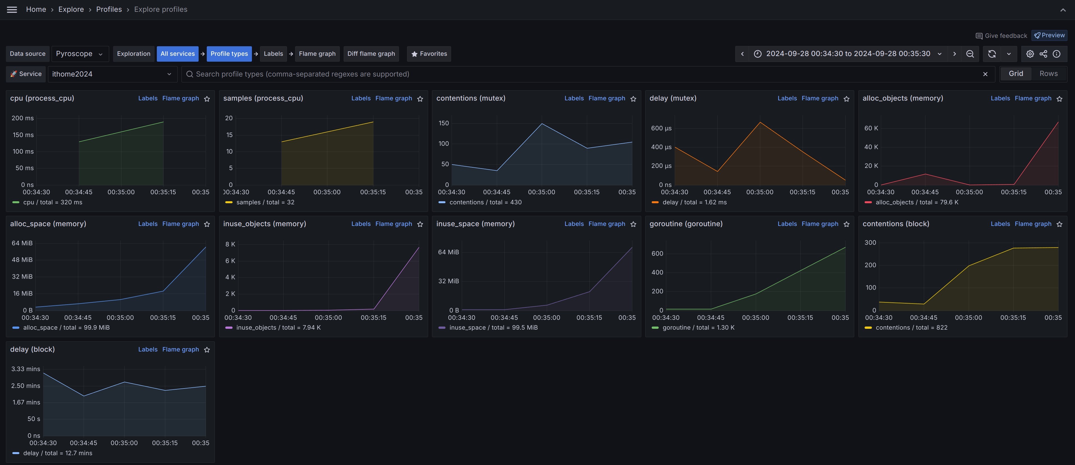Click the share link icon
1075x465 pixels.
(1043, 54)
